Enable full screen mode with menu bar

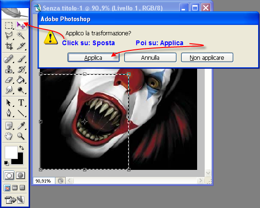[x=15, y=188]
